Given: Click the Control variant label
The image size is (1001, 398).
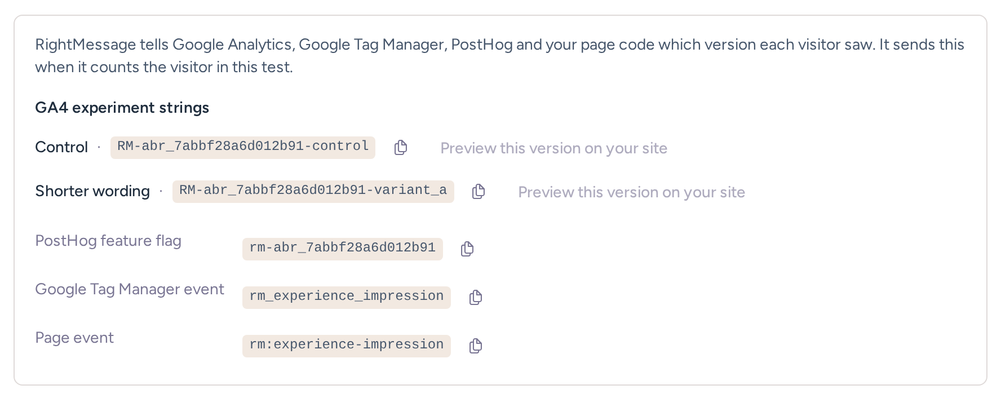Looking at the screenshot, I should coord(61,147).
